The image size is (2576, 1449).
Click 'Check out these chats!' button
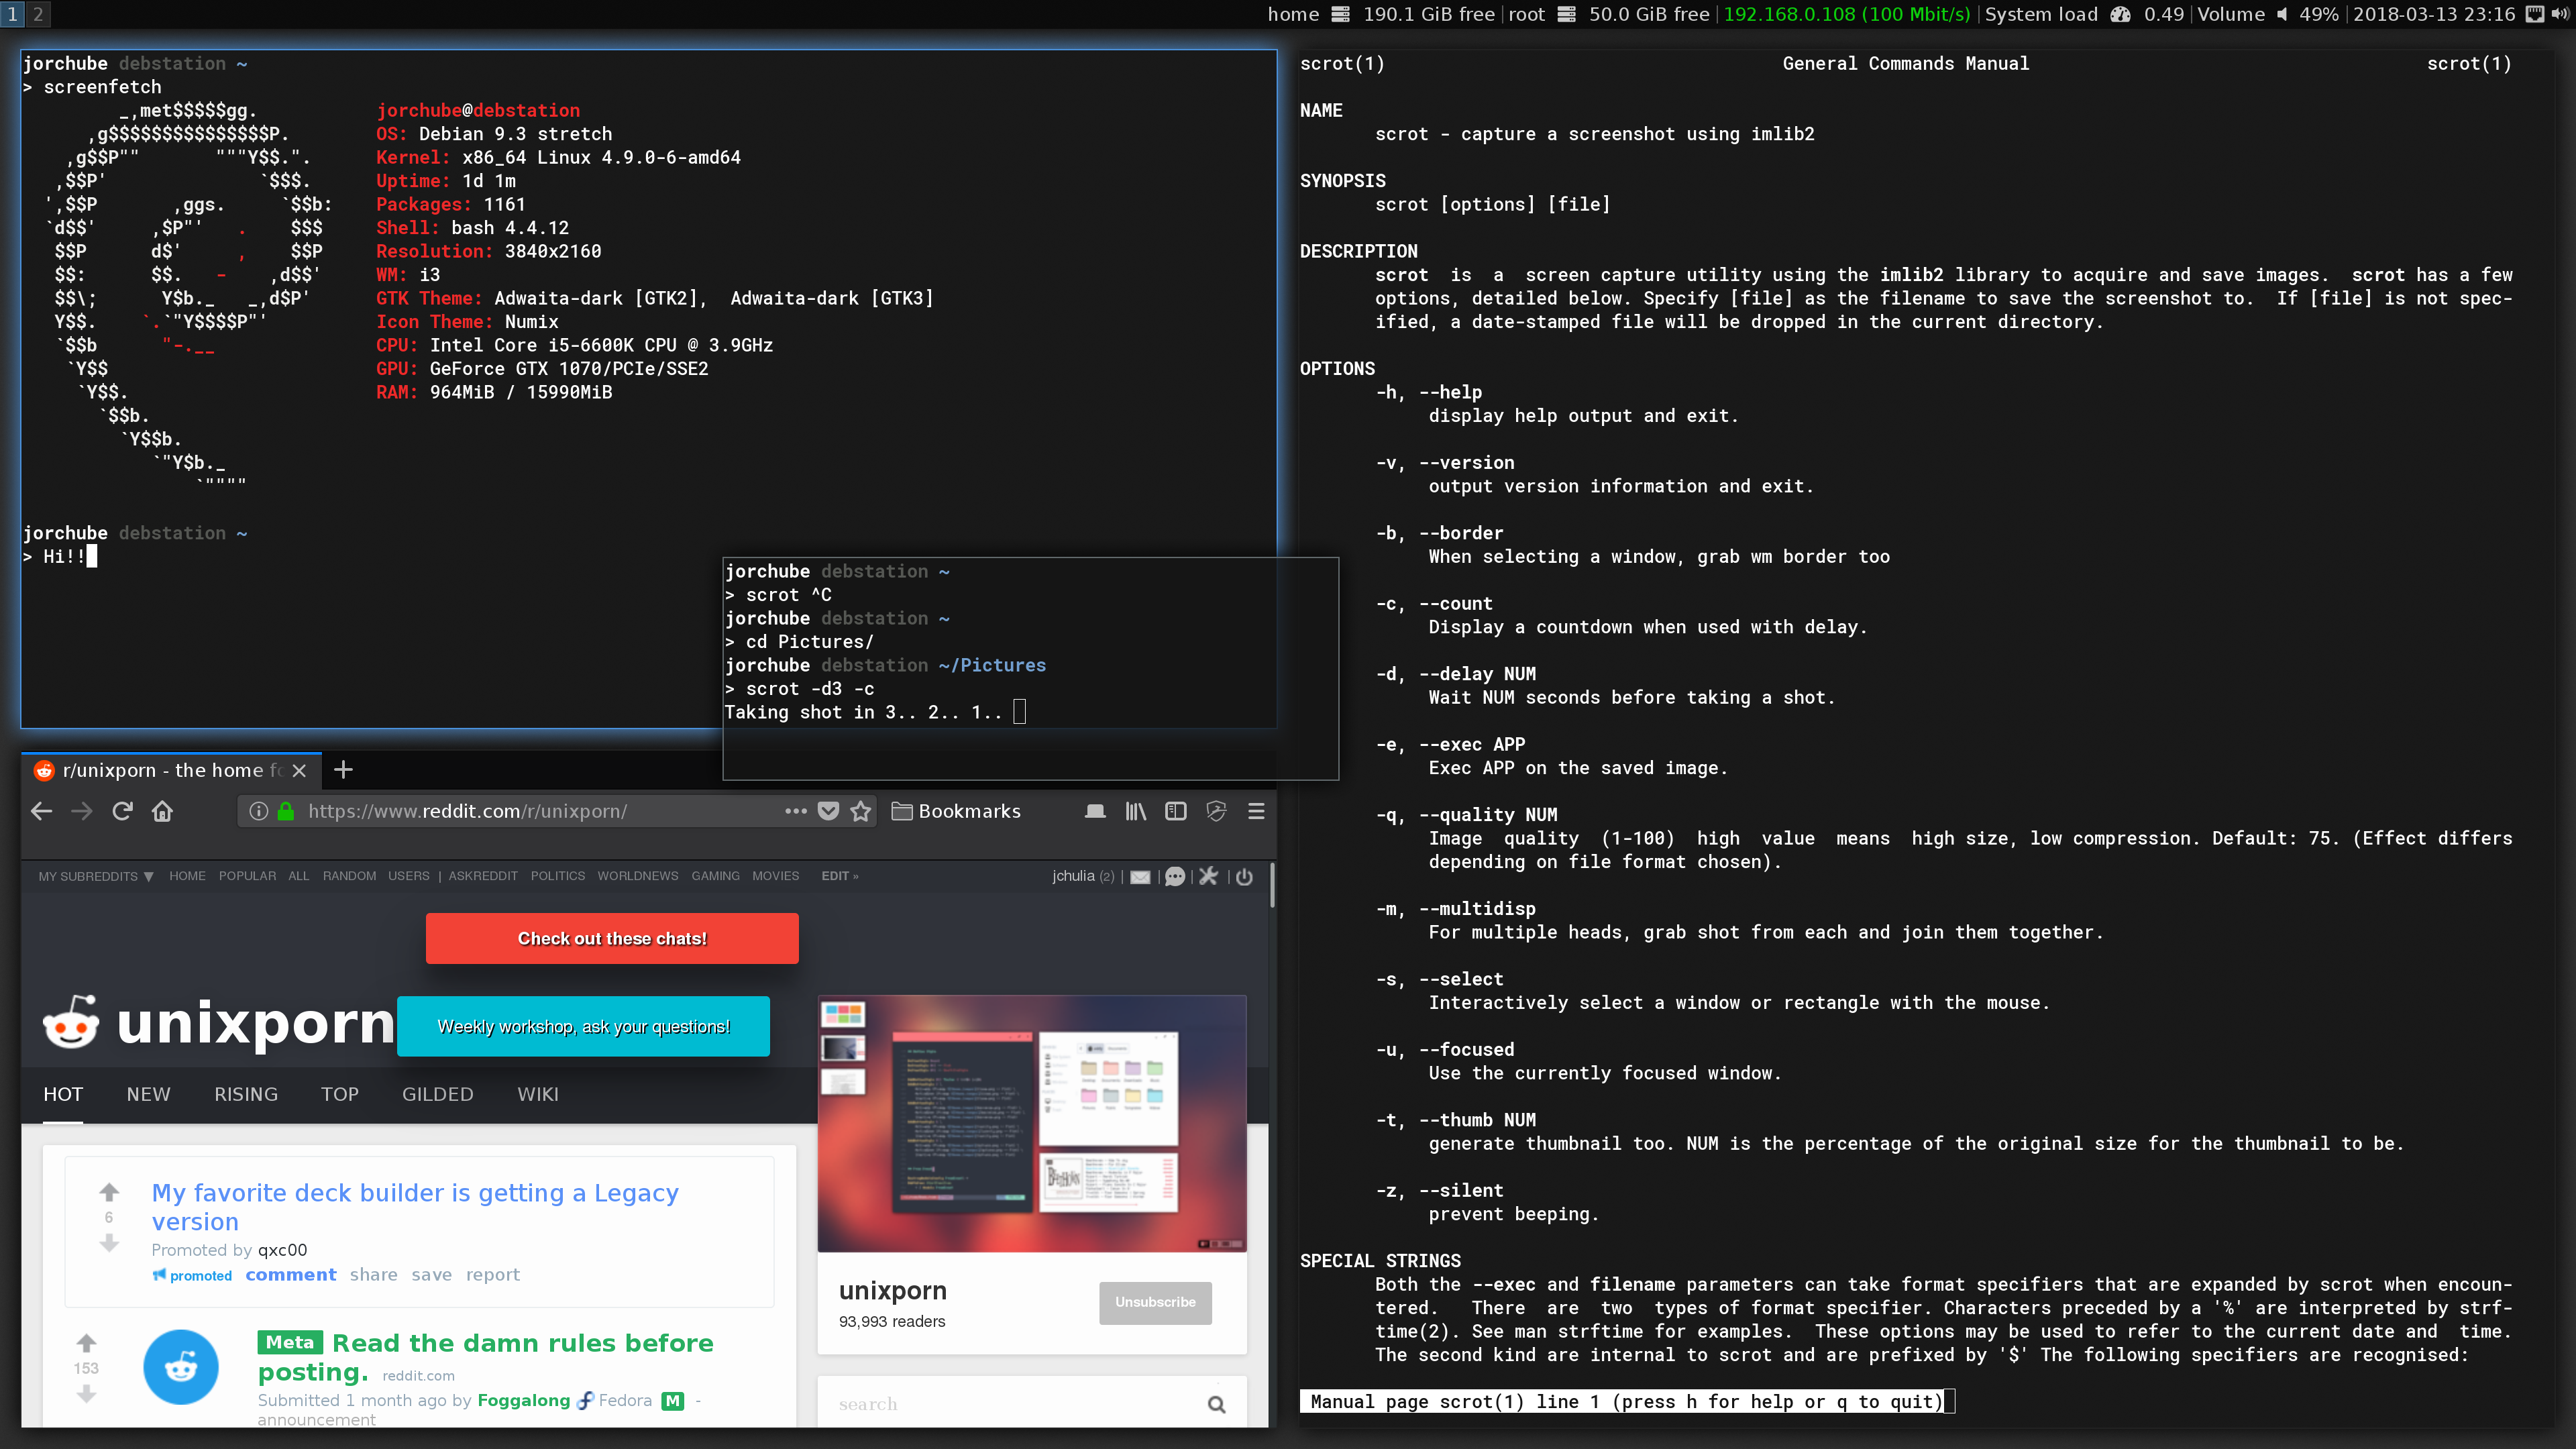tap(612, 938)
